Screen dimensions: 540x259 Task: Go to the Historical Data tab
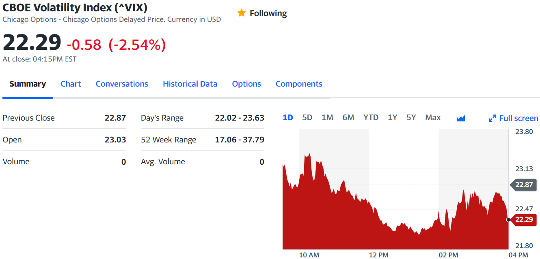190,84
